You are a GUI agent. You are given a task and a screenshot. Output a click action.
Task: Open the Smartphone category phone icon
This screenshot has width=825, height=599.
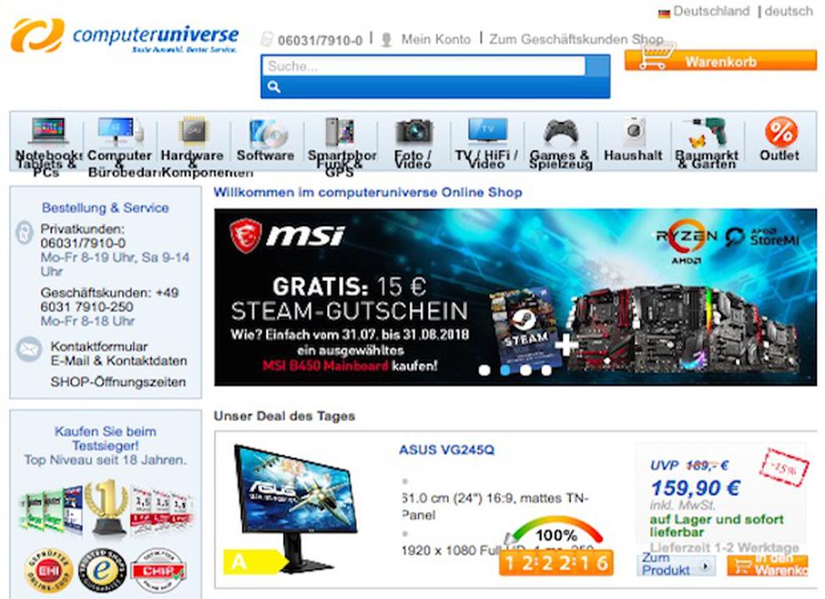[x=340, y=132]
